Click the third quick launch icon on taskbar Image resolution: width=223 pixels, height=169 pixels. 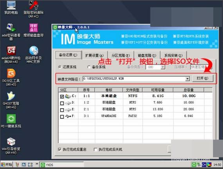[30, 165]
